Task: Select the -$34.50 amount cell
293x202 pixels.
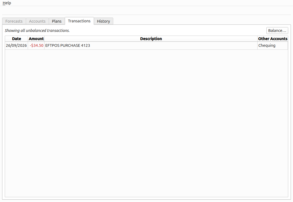Action: coord(36,45)
